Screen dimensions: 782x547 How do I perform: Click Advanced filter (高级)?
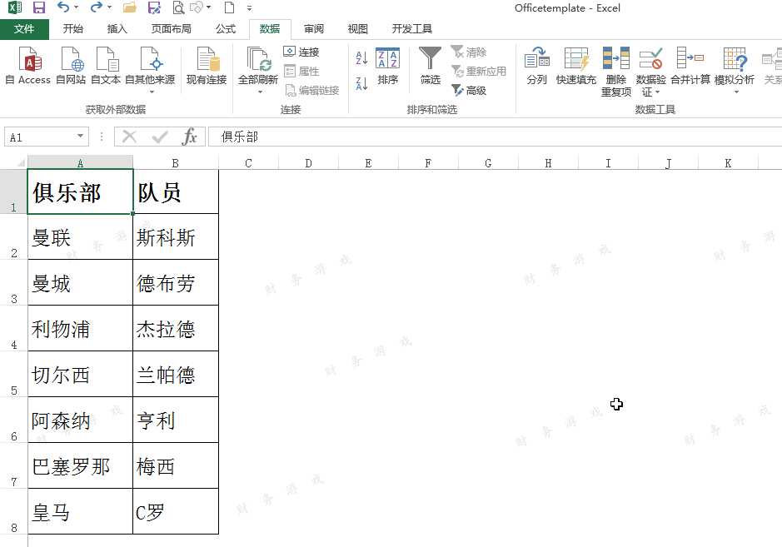[x=469, y=90]
